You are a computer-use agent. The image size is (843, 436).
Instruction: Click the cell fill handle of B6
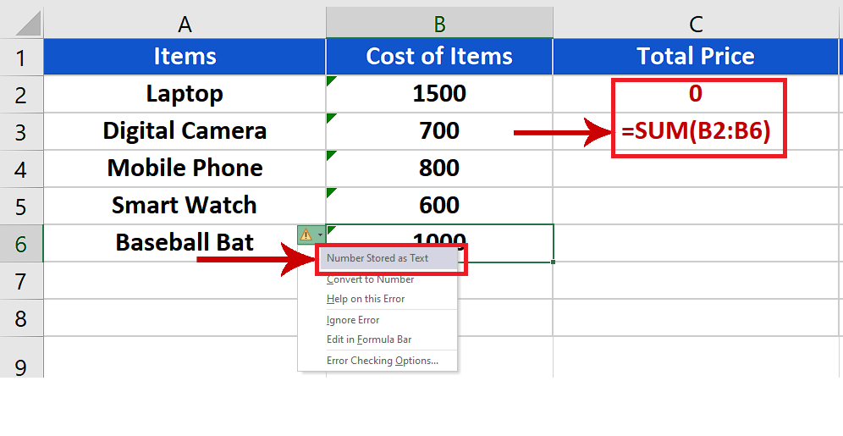click(554, 262)
